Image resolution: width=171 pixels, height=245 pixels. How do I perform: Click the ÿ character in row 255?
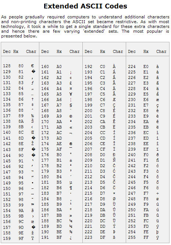coord(157,238)
